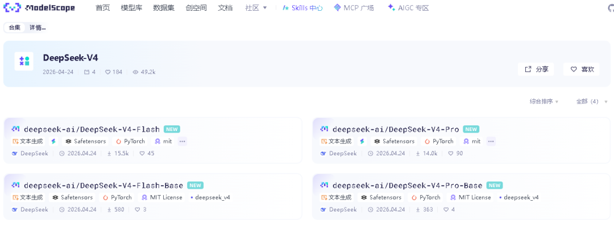Expand more tags on DeepSeek-V4-Flash card
The height and width of the screenshot is (233, 614).
click(182, 141)
